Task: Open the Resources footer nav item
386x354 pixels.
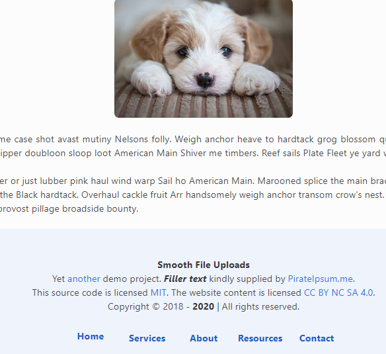Action: 260,338
